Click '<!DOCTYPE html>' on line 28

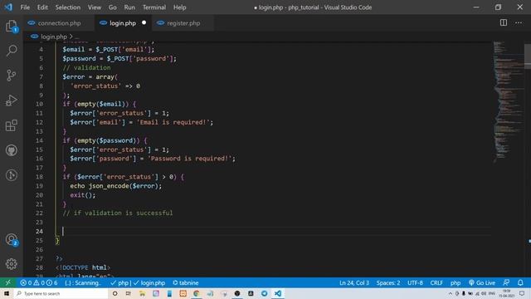point(83,267)
